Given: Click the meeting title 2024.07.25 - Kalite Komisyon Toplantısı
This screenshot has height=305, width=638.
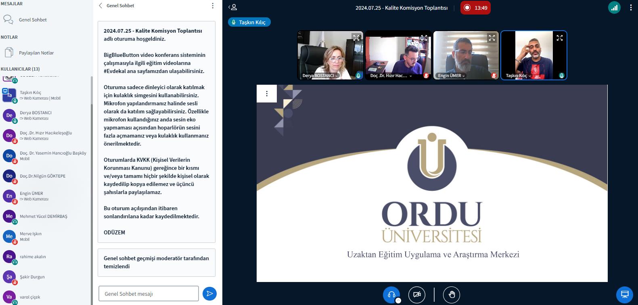Looking at the screenshot, I should (x=402, y=8).
